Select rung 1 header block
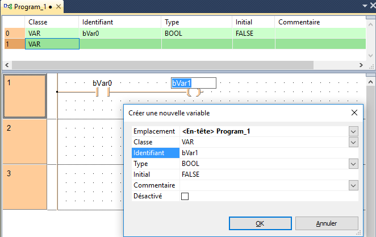 click(24, 95)
